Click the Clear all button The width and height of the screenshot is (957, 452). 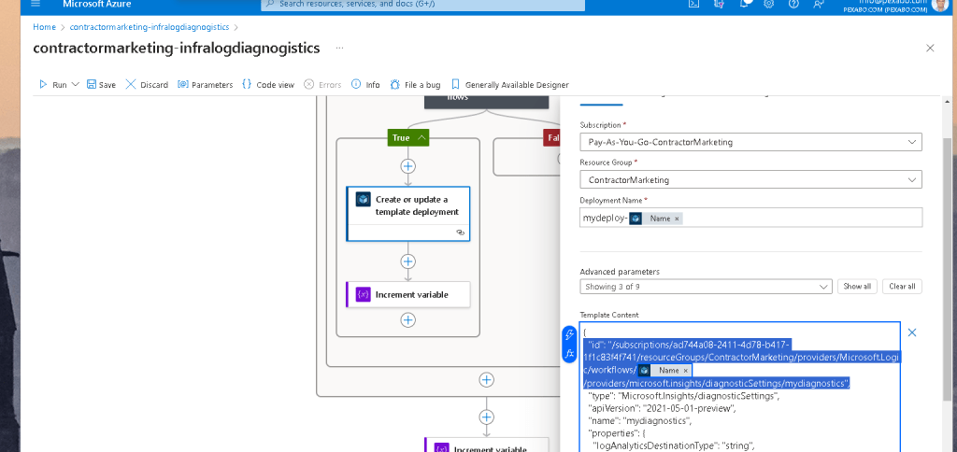tap(902, 286)
